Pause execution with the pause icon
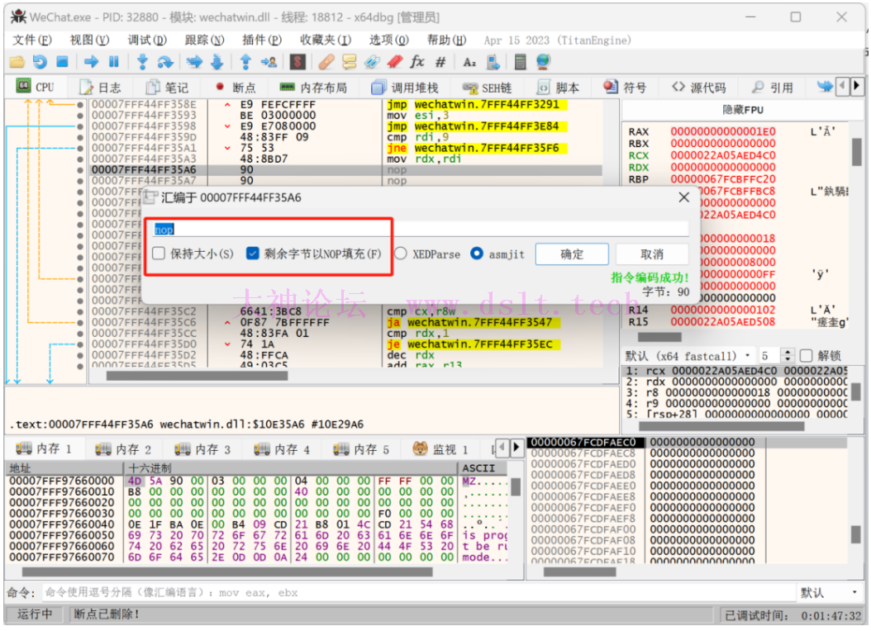 [114, 62]
